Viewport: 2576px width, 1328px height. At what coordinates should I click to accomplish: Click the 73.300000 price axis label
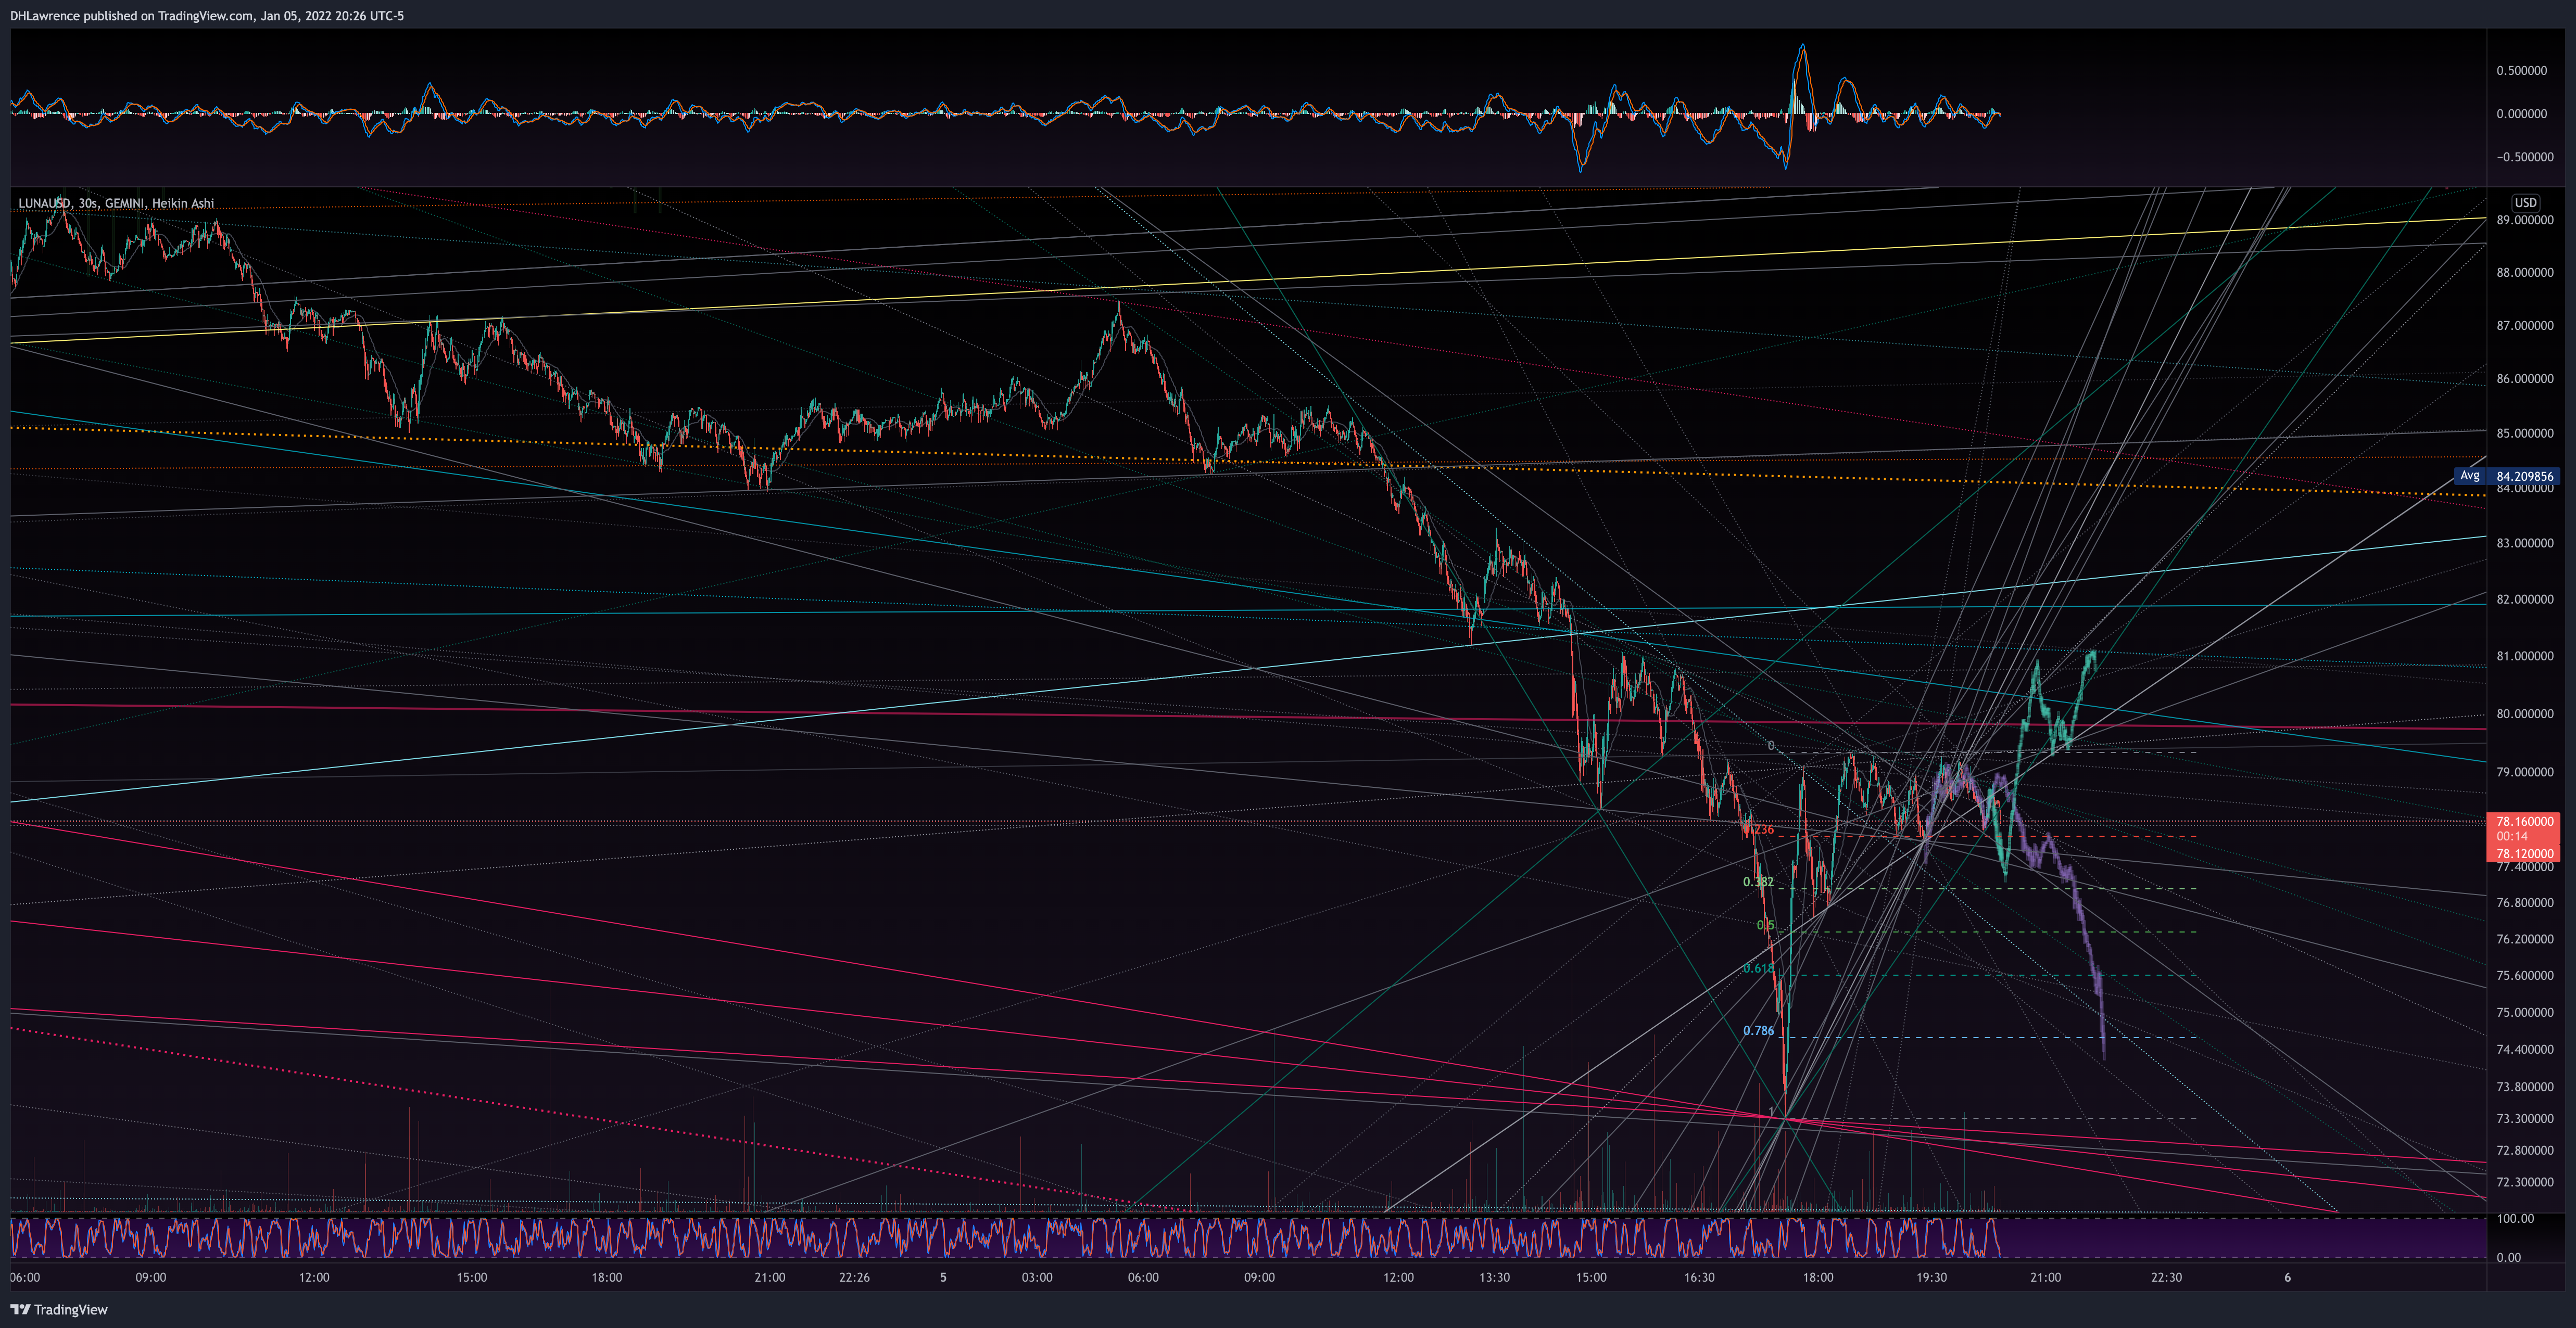pos(2524,1118)
